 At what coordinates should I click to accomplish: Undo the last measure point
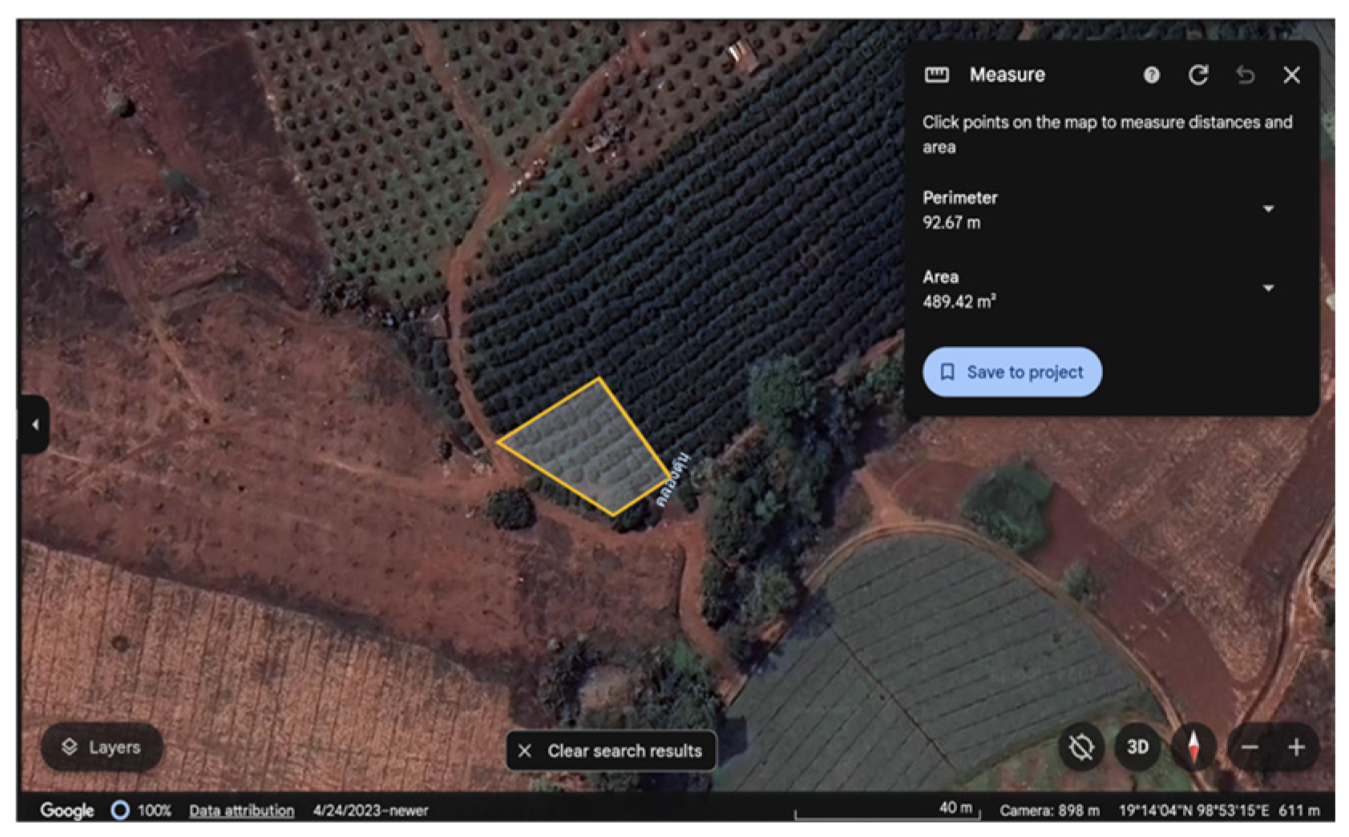click(x=1245, y=75)
